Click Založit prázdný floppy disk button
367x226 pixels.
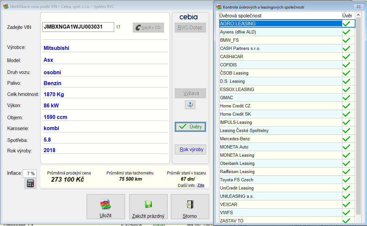click(148, 207)
